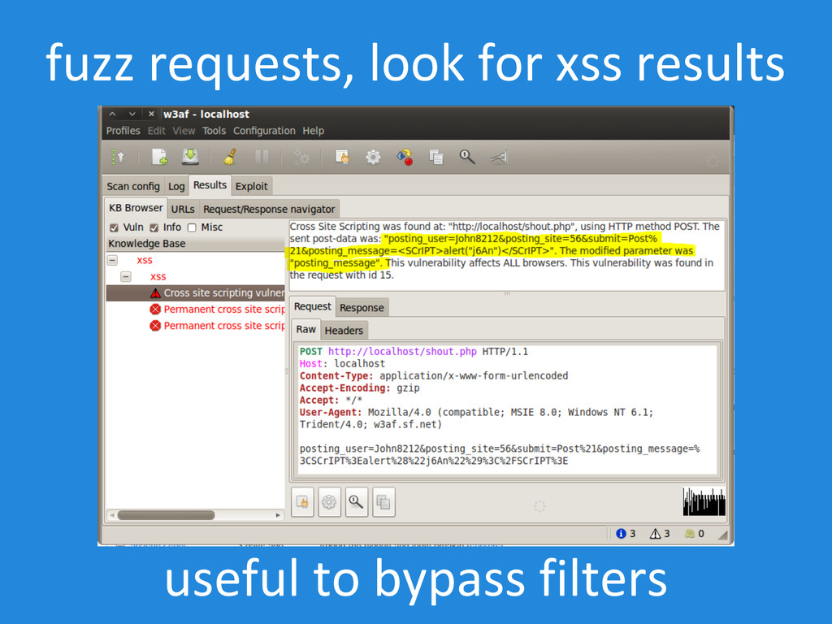Open the Profiles menu
The width and height of the screenshot is (832, 624).
123,131
